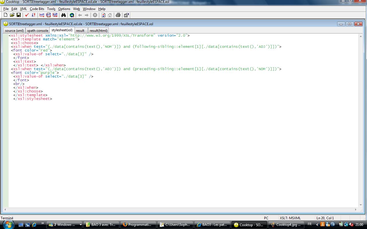Open the Help menu
This screenshot has height=229, width=367.
102,9
